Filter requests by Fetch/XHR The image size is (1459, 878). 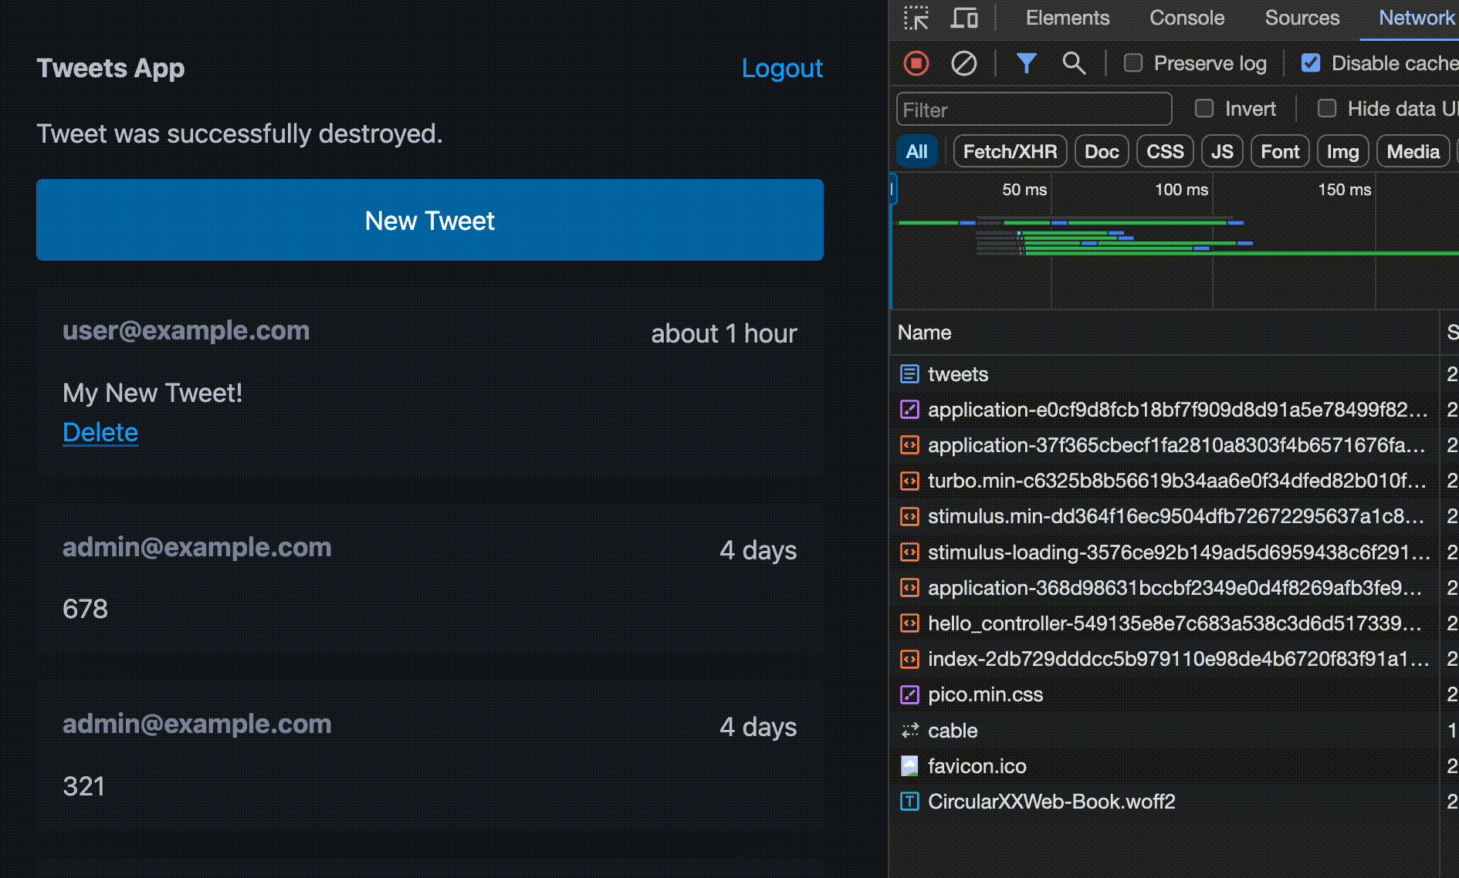tap(1010, 151)
